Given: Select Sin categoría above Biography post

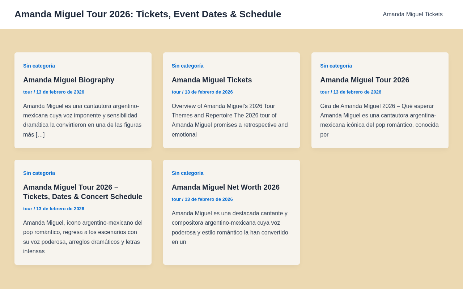Looking at the screenshot, I should pos(39,66).
